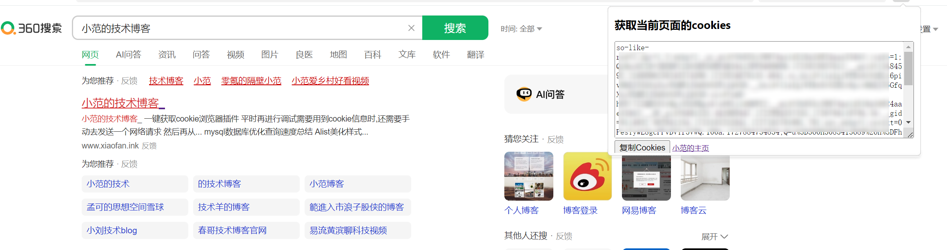947x250 pixels.
Task: Click the 网易博客 thumbnail image
Action: 646,178
